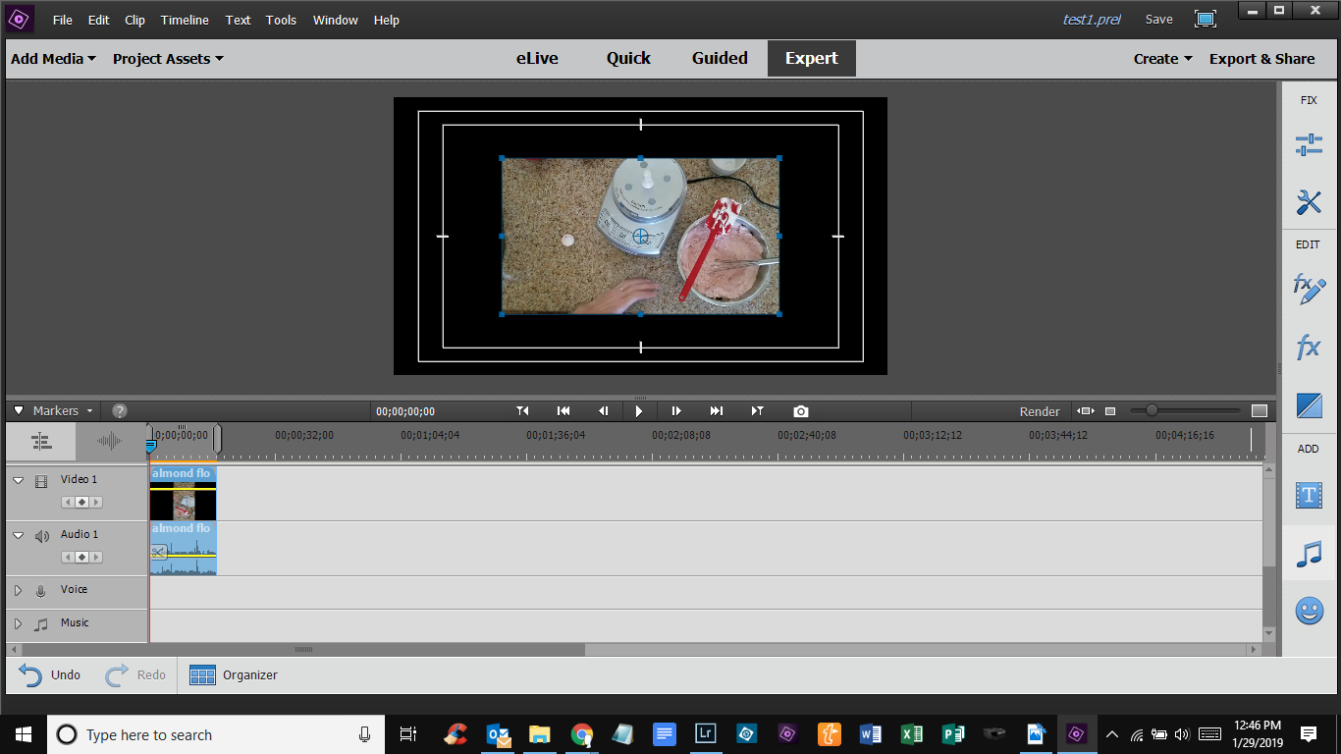Click the Organizer grid icon
This screenshot has width=1341, height=754.
(202, 675)
